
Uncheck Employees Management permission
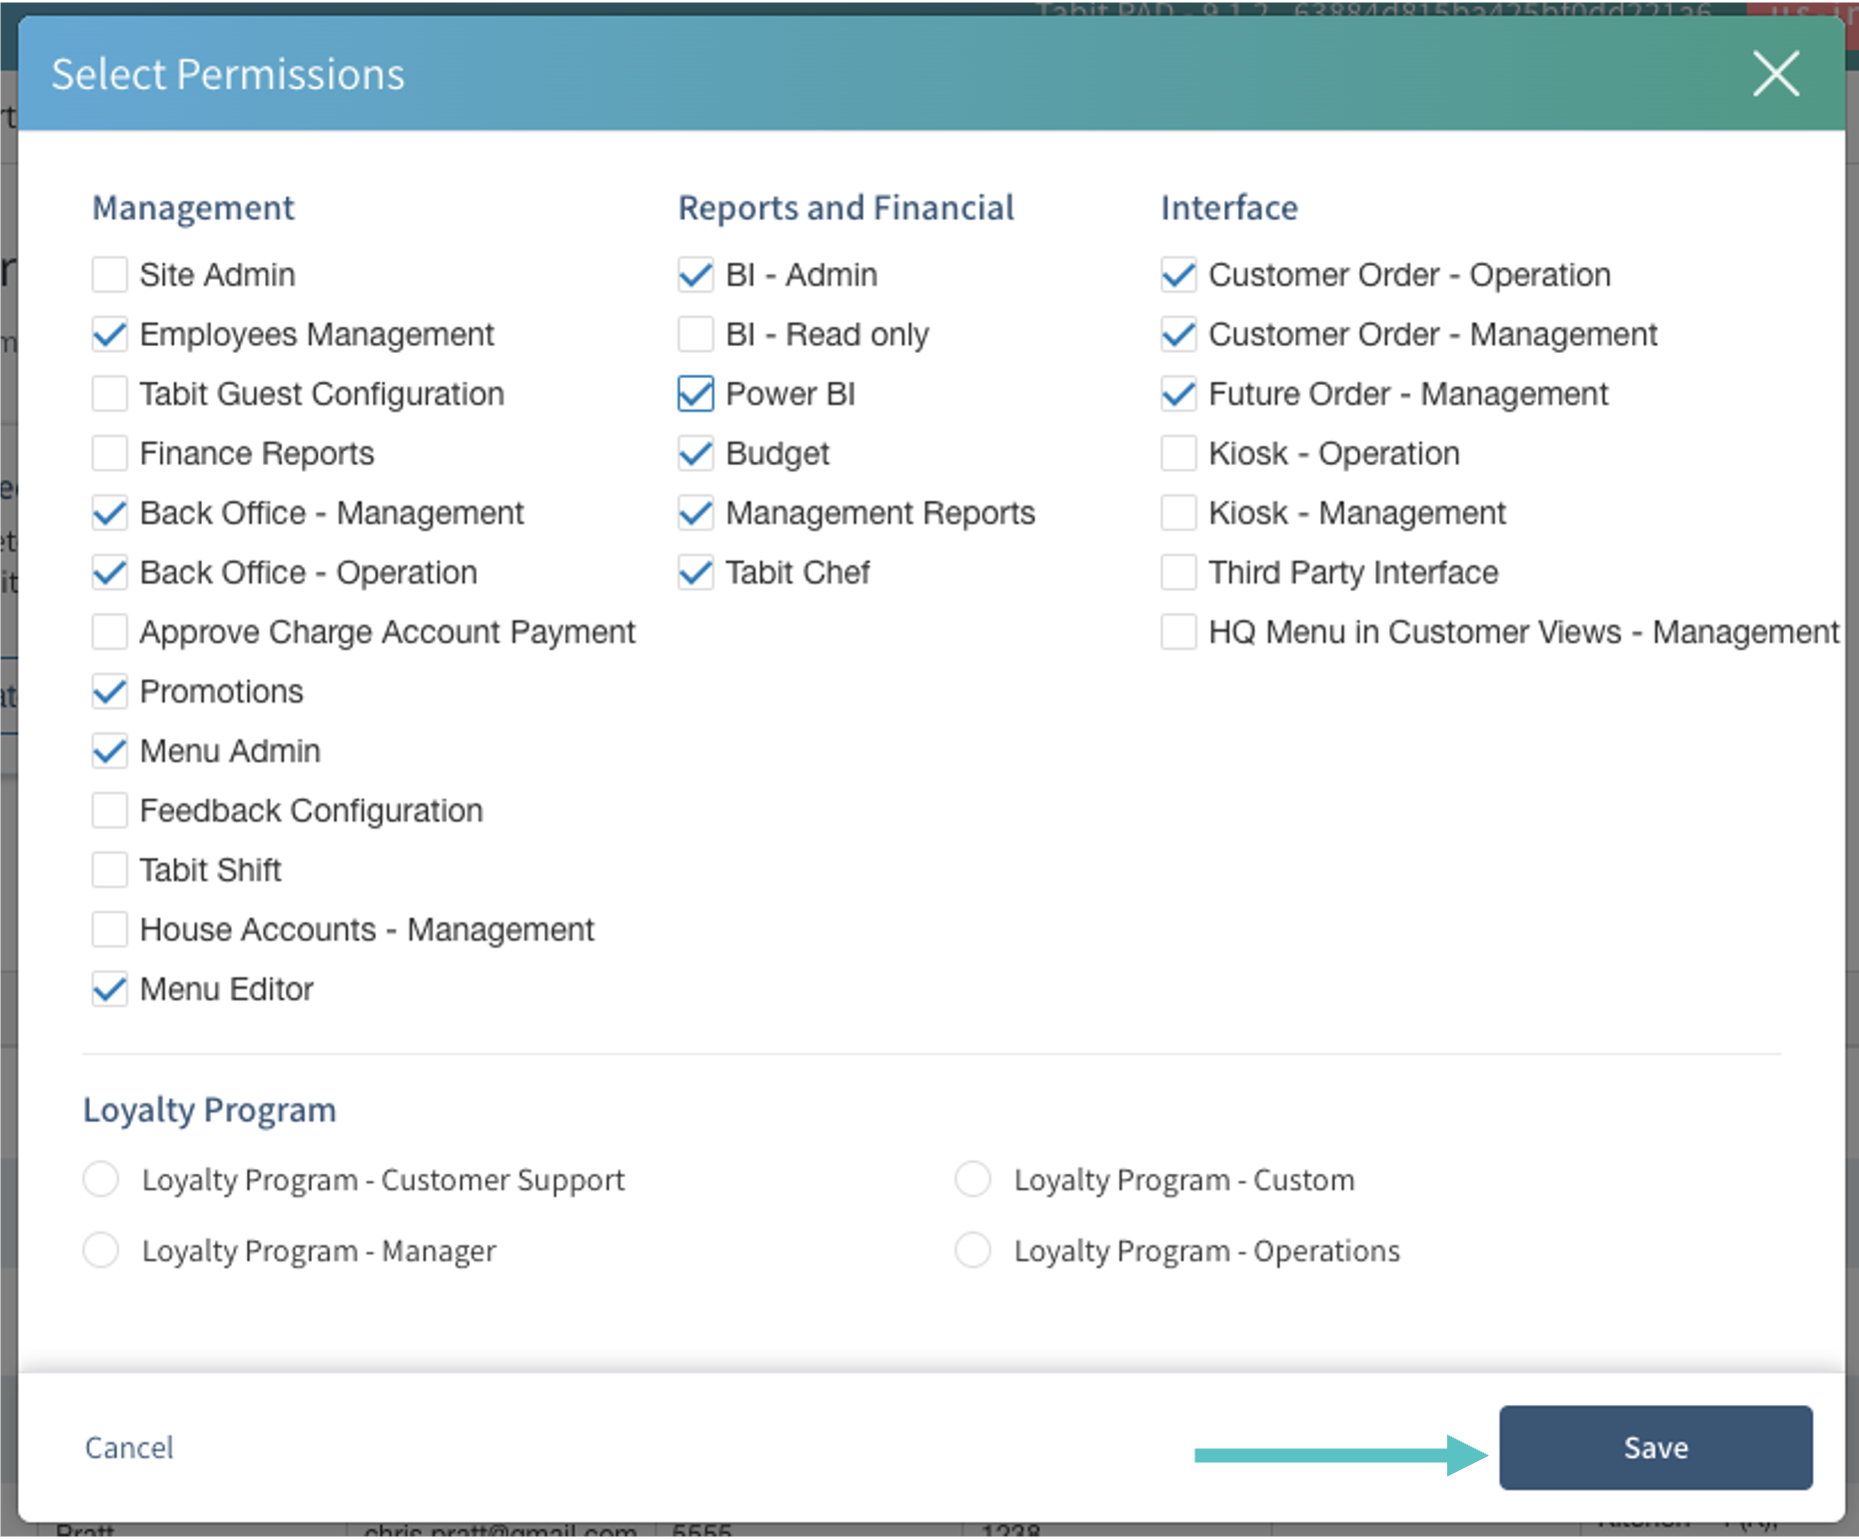110,335
